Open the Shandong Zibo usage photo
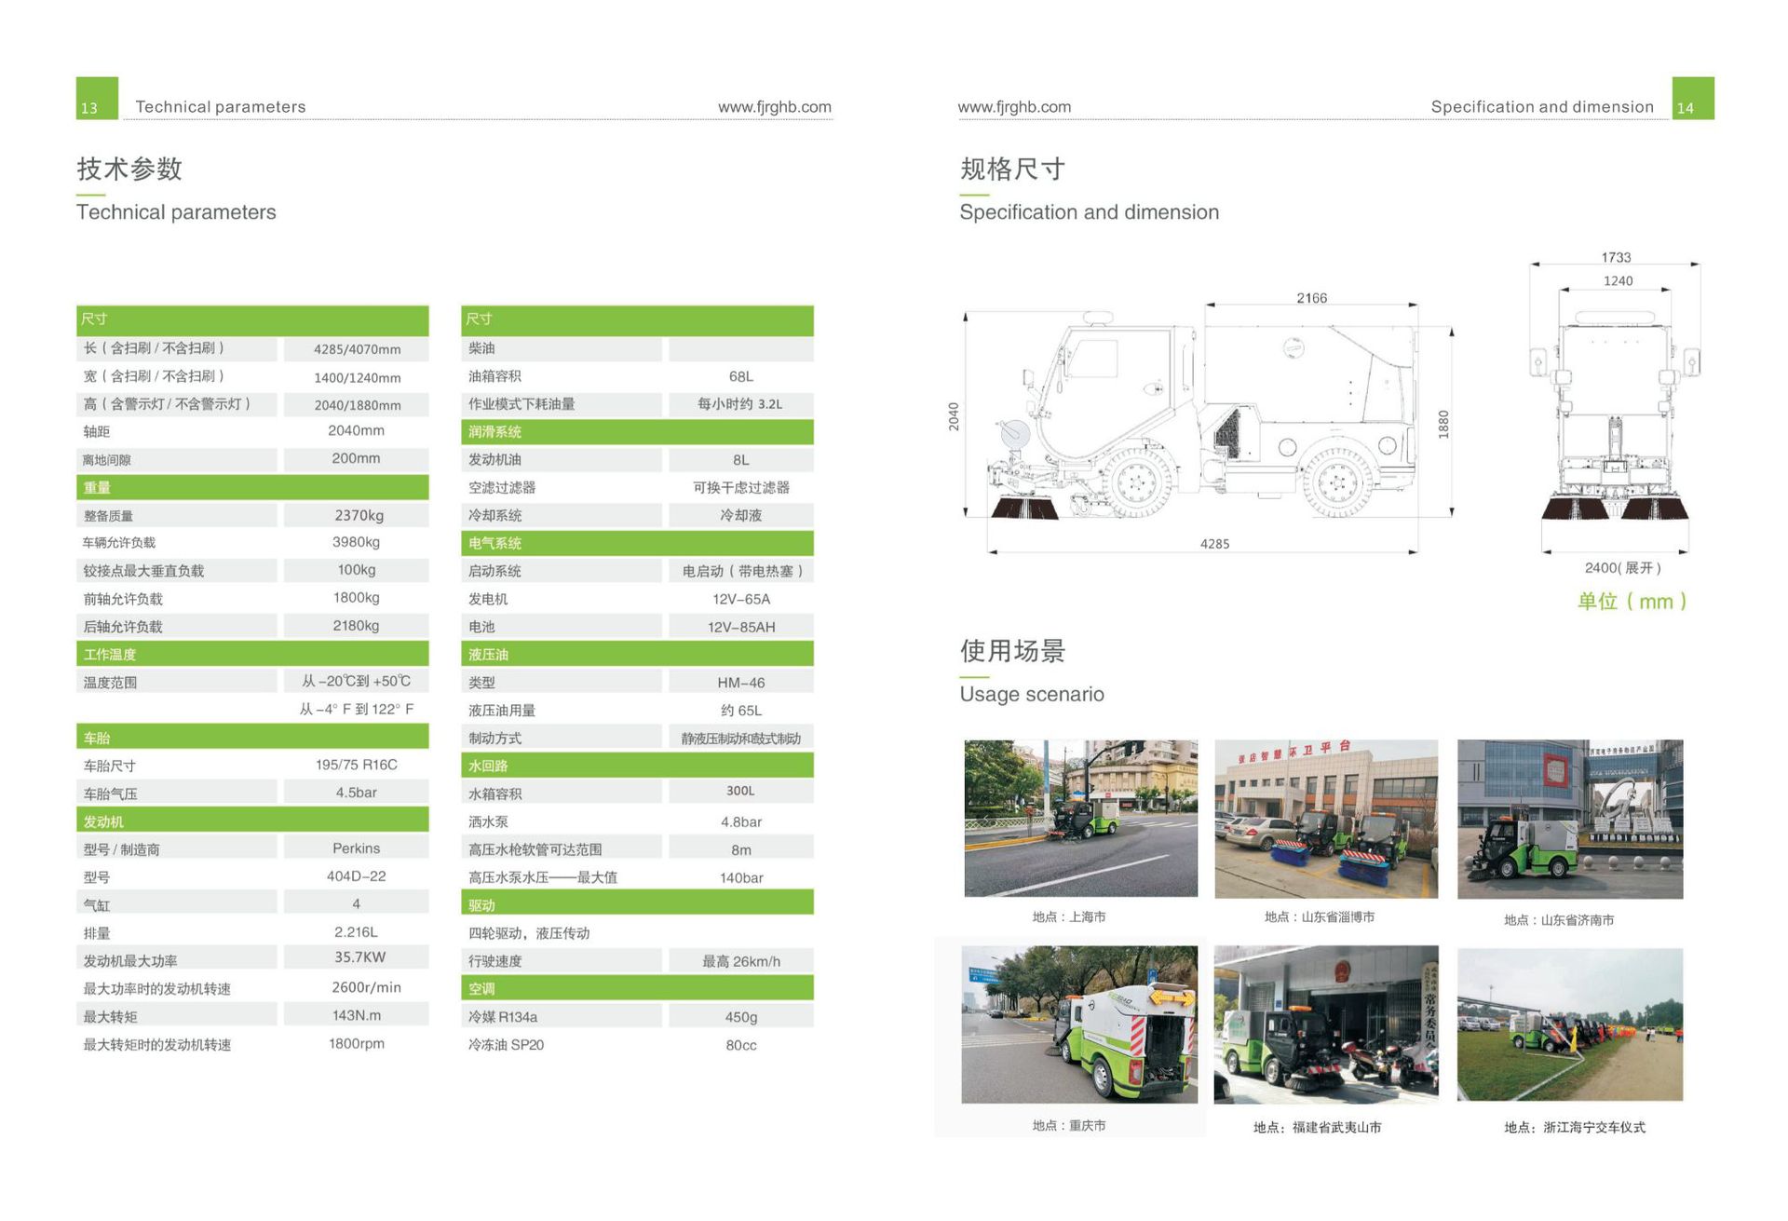The width and height of the screenshot is (1788, 1221). coord(1325,819)
